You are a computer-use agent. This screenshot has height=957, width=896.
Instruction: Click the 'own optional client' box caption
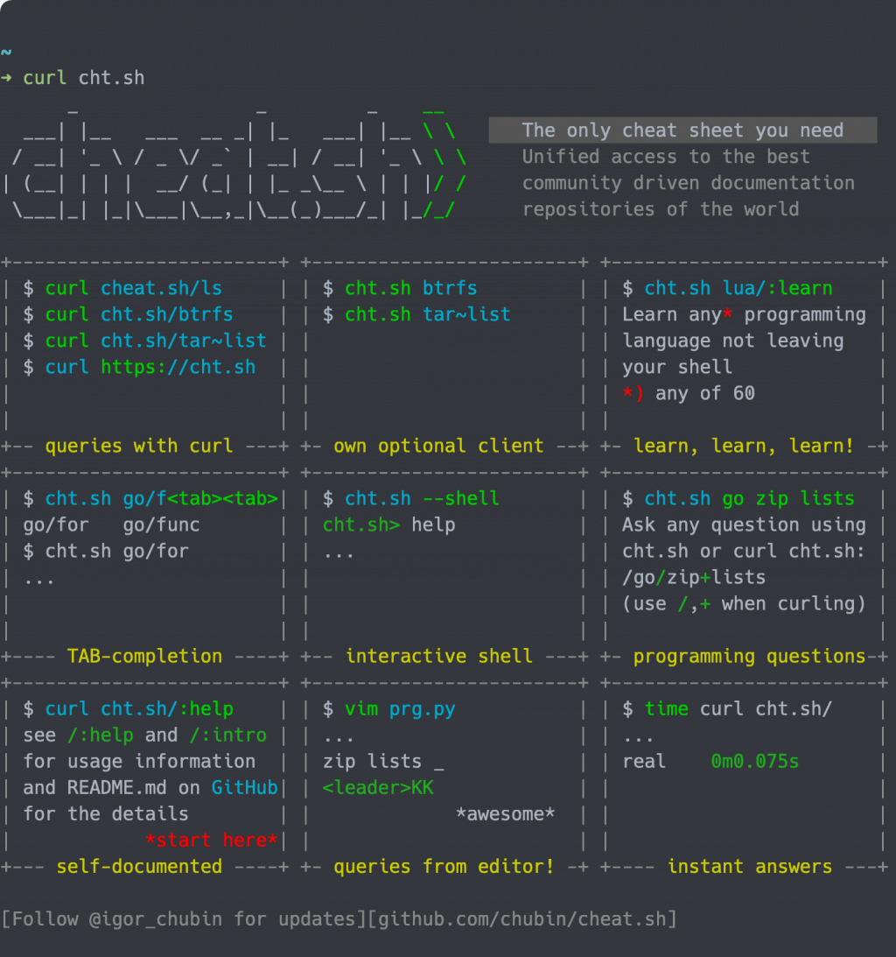(x=438, y=446)
